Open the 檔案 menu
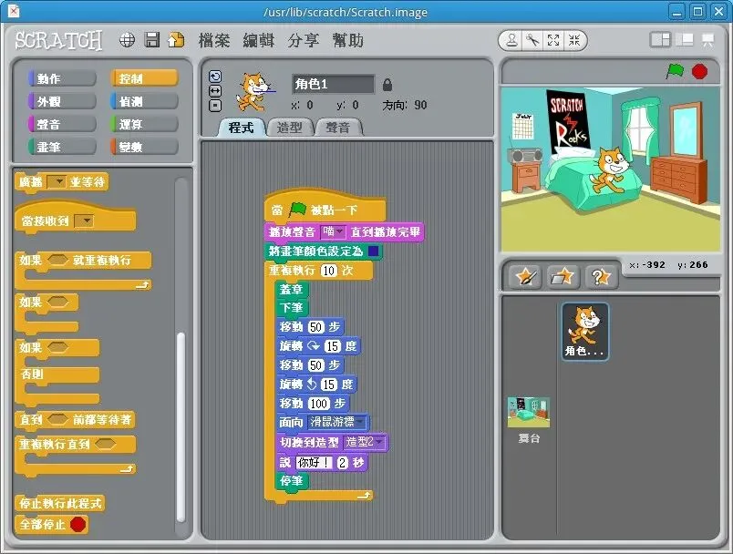The image size is (733, 554). click(x=213, y=41)
